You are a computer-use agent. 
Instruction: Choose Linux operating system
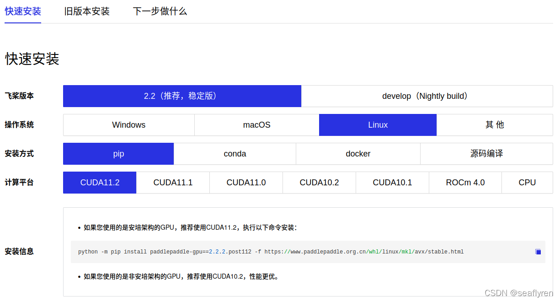coord(378,125)
